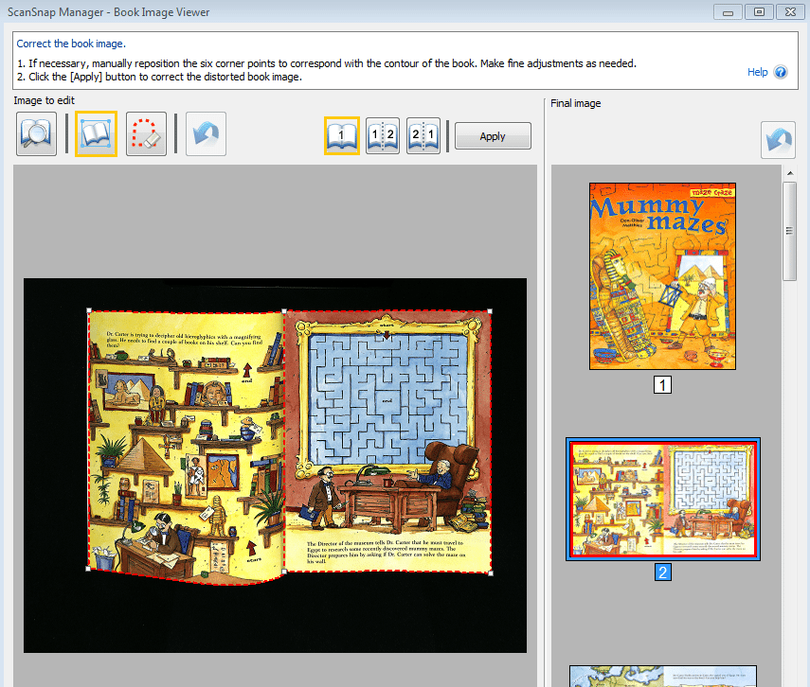Open the Help link
This screenshot has height=687, width=810.
click(757, 72)
